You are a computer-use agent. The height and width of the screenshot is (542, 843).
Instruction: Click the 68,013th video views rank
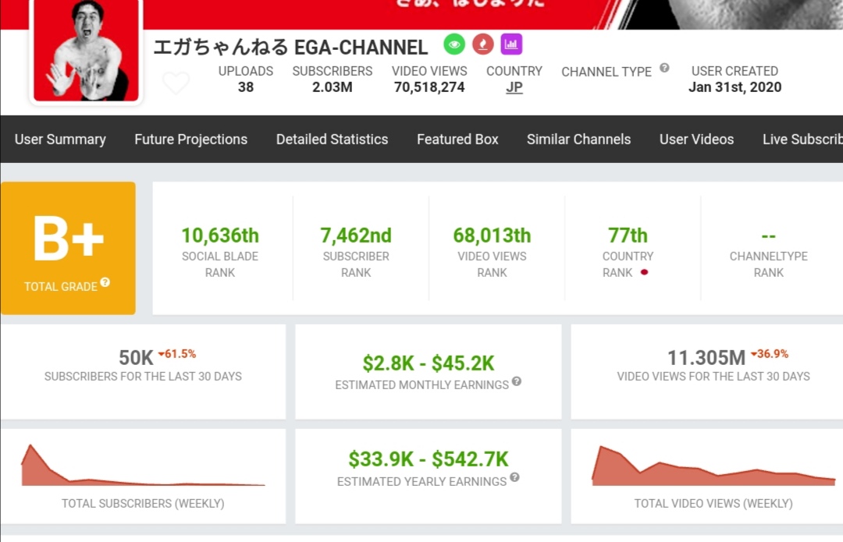(492, 236)
